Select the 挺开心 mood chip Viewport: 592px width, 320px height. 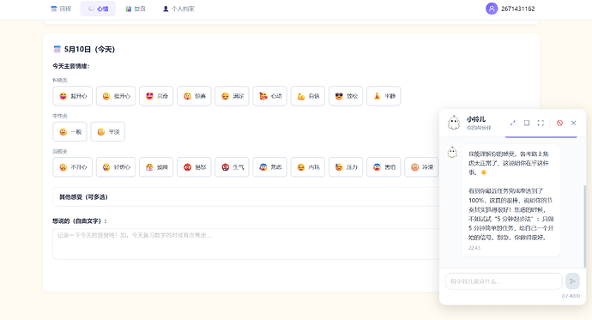point(116,96)
